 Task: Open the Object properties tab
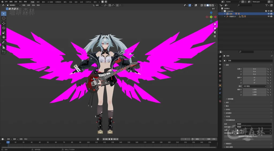coord(220,85)
